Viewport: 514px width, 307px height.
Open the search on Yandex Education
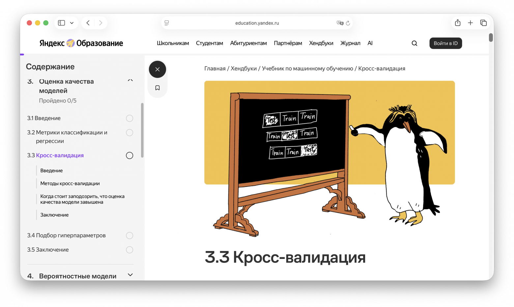coord(414,43)
